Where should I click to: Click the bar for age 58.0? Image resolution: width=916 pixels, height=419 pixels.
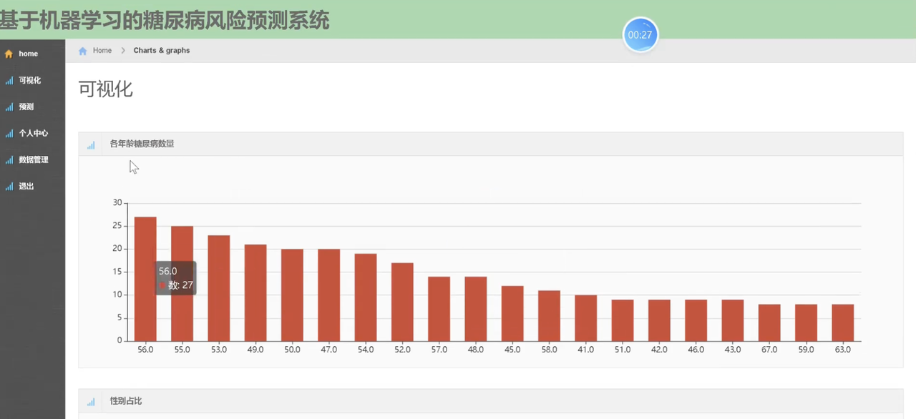549,315
